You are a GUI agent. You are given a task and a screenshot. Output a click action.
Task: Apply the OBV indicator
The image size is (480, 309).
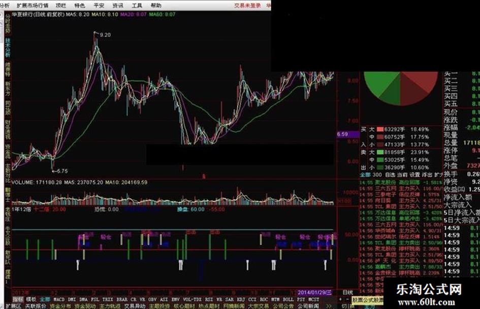pyautogui.click(x=152, y=299)
